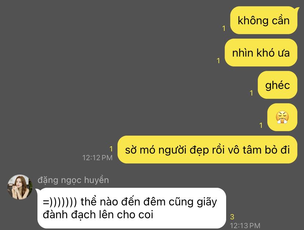Click the '=)))))))' smiley text

pos(60,202)
